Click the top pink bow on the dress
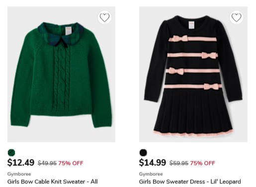The image size is (256, 187). (180, 38)
